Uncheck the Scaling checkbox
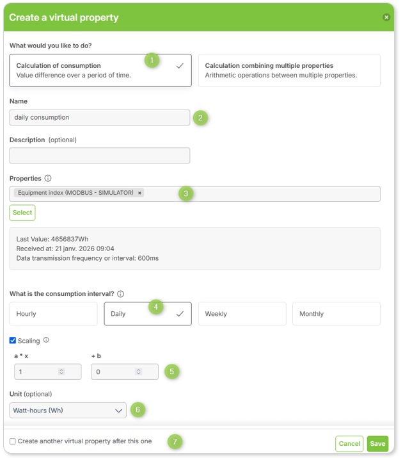The height and width of the screenshot is (458, 403). pos(13,340)
